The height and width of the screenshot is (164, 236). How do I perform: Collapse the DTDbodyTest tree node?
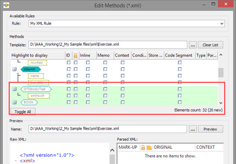[x=14, y=89]
